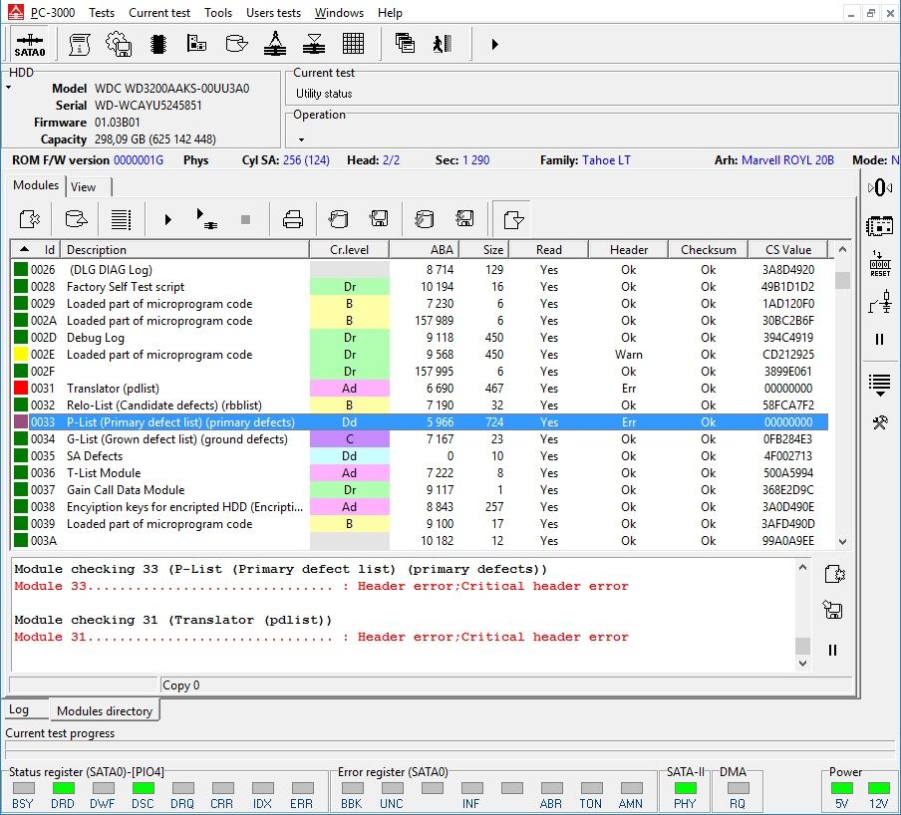The width and height of the screenshot is (901, 815).
Task: Click the circuit board icon on right sidebar
Action: tap(880, 226)
